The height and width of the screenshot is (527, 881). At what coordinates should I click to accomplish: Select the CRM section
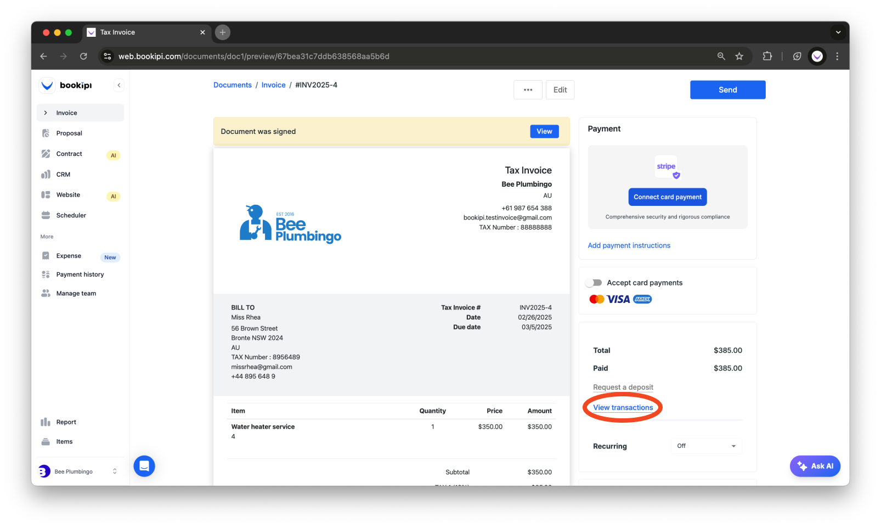63,174
